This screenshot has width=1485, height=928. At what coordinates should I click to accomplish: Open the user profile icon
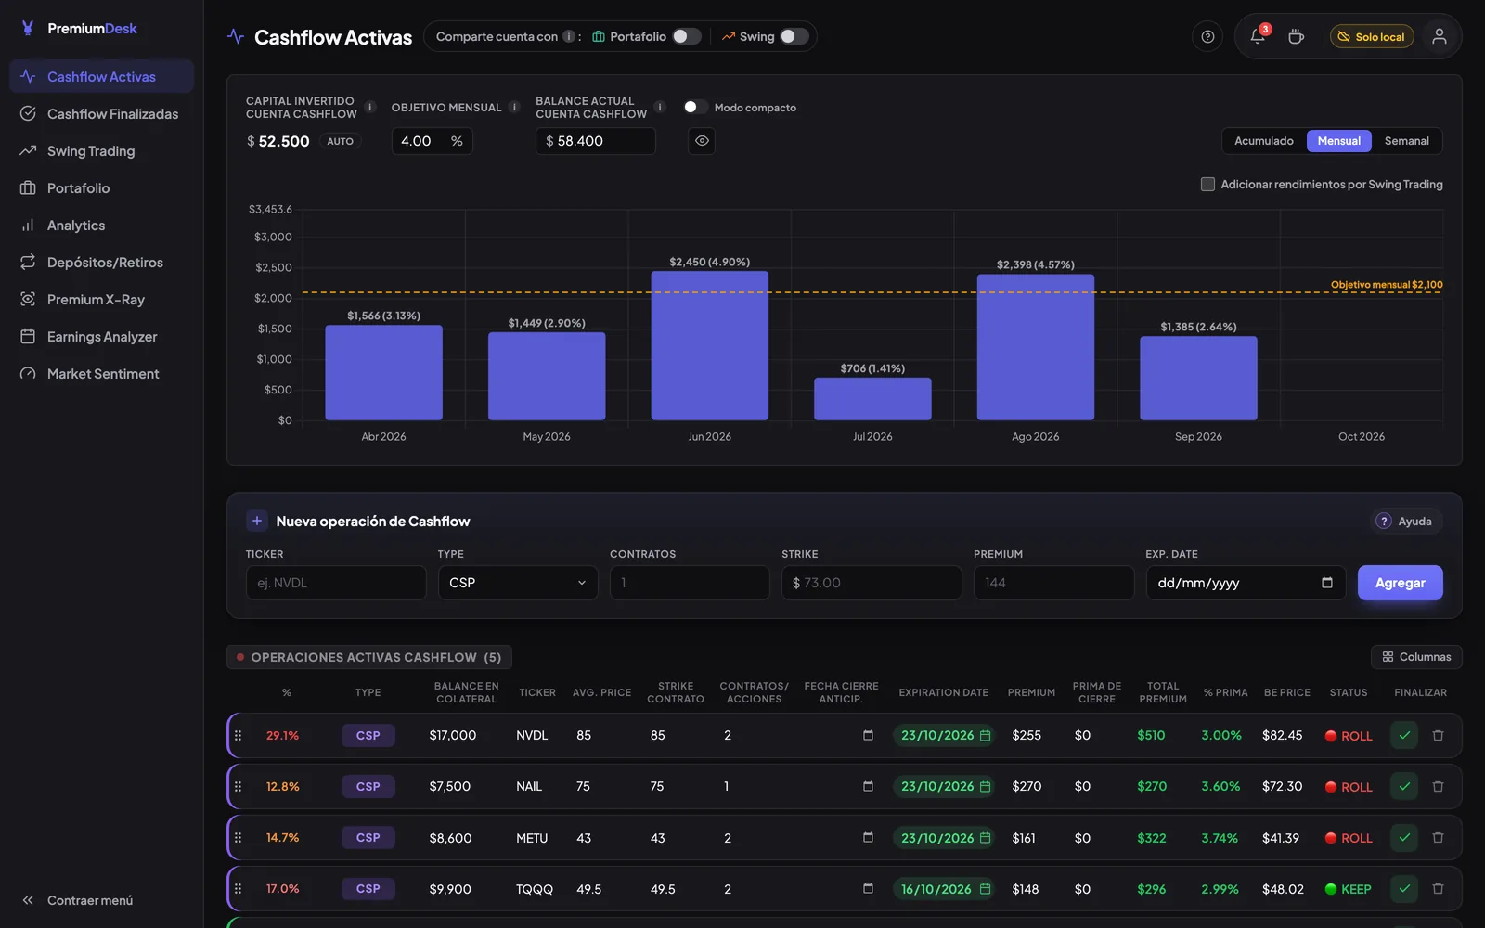[1439, 36]
